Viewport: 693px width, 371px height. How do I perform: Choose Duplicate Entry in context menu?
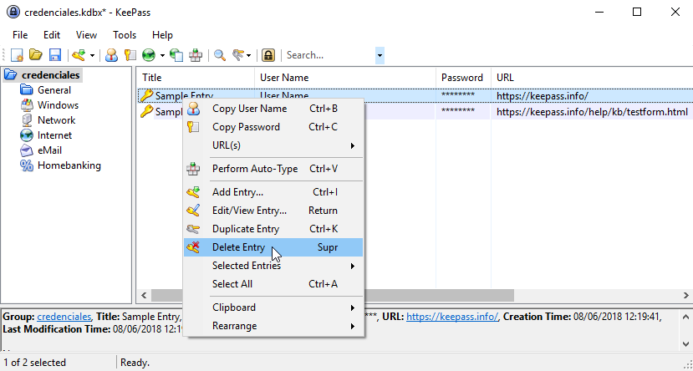pyautogui.click(x=273, y=229)
